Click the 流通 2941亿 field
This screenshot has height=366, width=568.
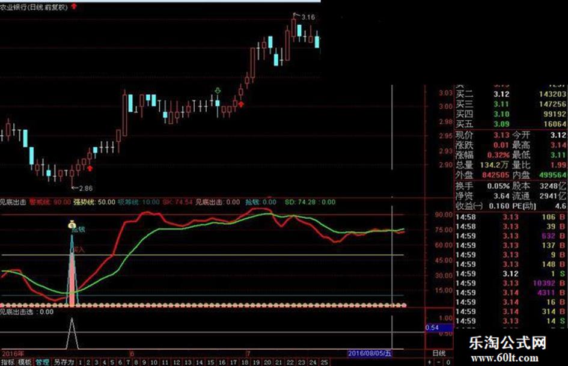point(539,196)
